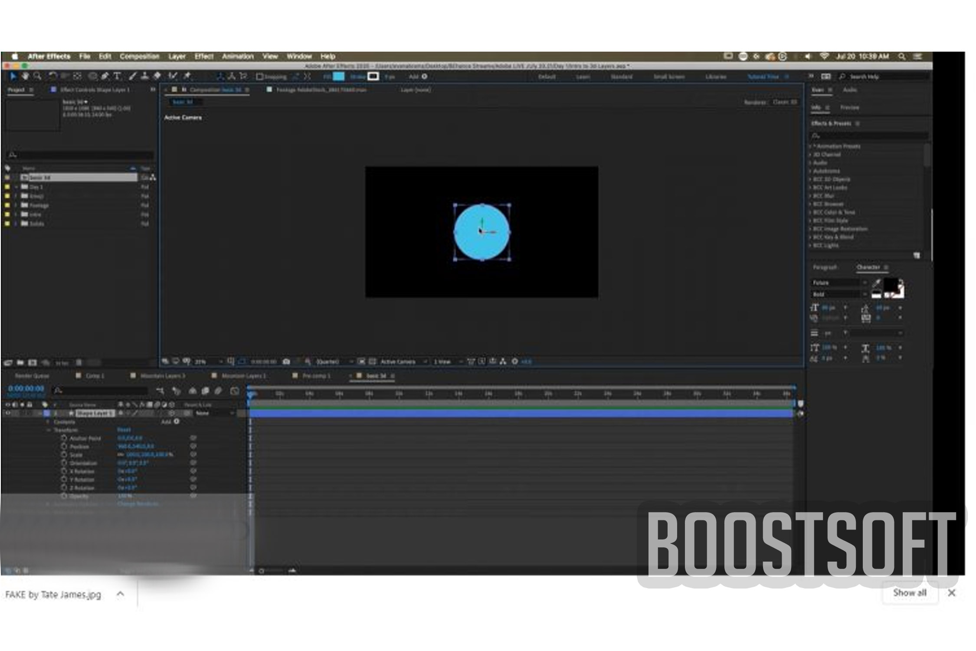Viewport: 976px width, 651px height.
Task: Open the graph editor in timeline
Action: click(x=235, y=391)
